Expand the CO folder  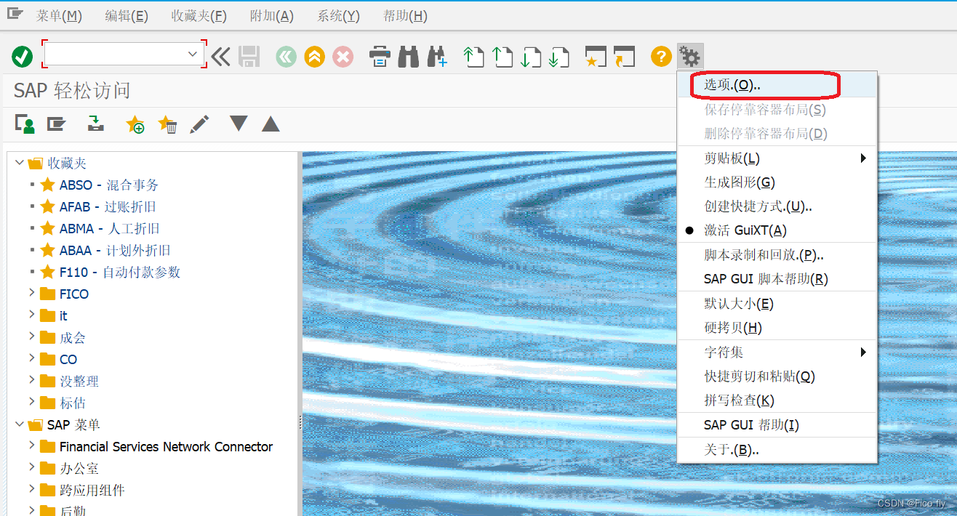(x=31, y=358)
